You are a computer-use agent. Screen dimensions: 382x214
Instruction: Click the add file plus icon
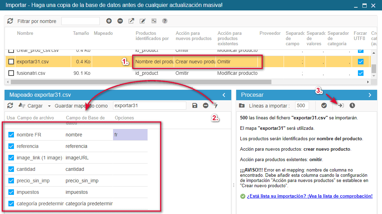109,21
